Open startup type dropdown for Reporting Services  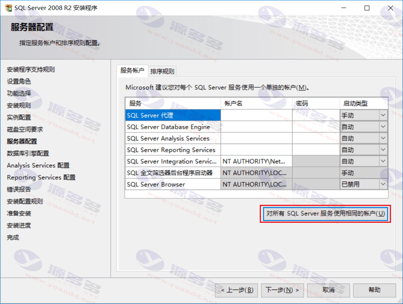[x=383, y=150]
